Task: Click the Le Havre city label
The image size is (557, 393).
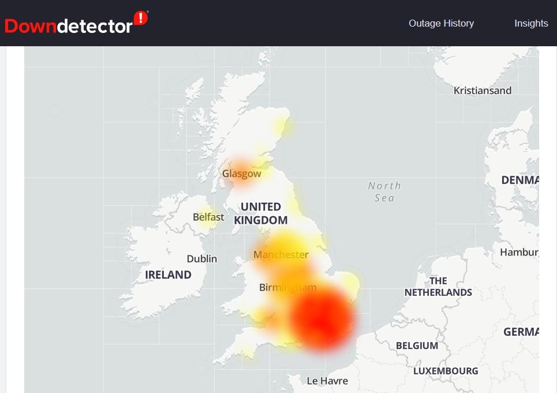Action: [x=327, y=381]
